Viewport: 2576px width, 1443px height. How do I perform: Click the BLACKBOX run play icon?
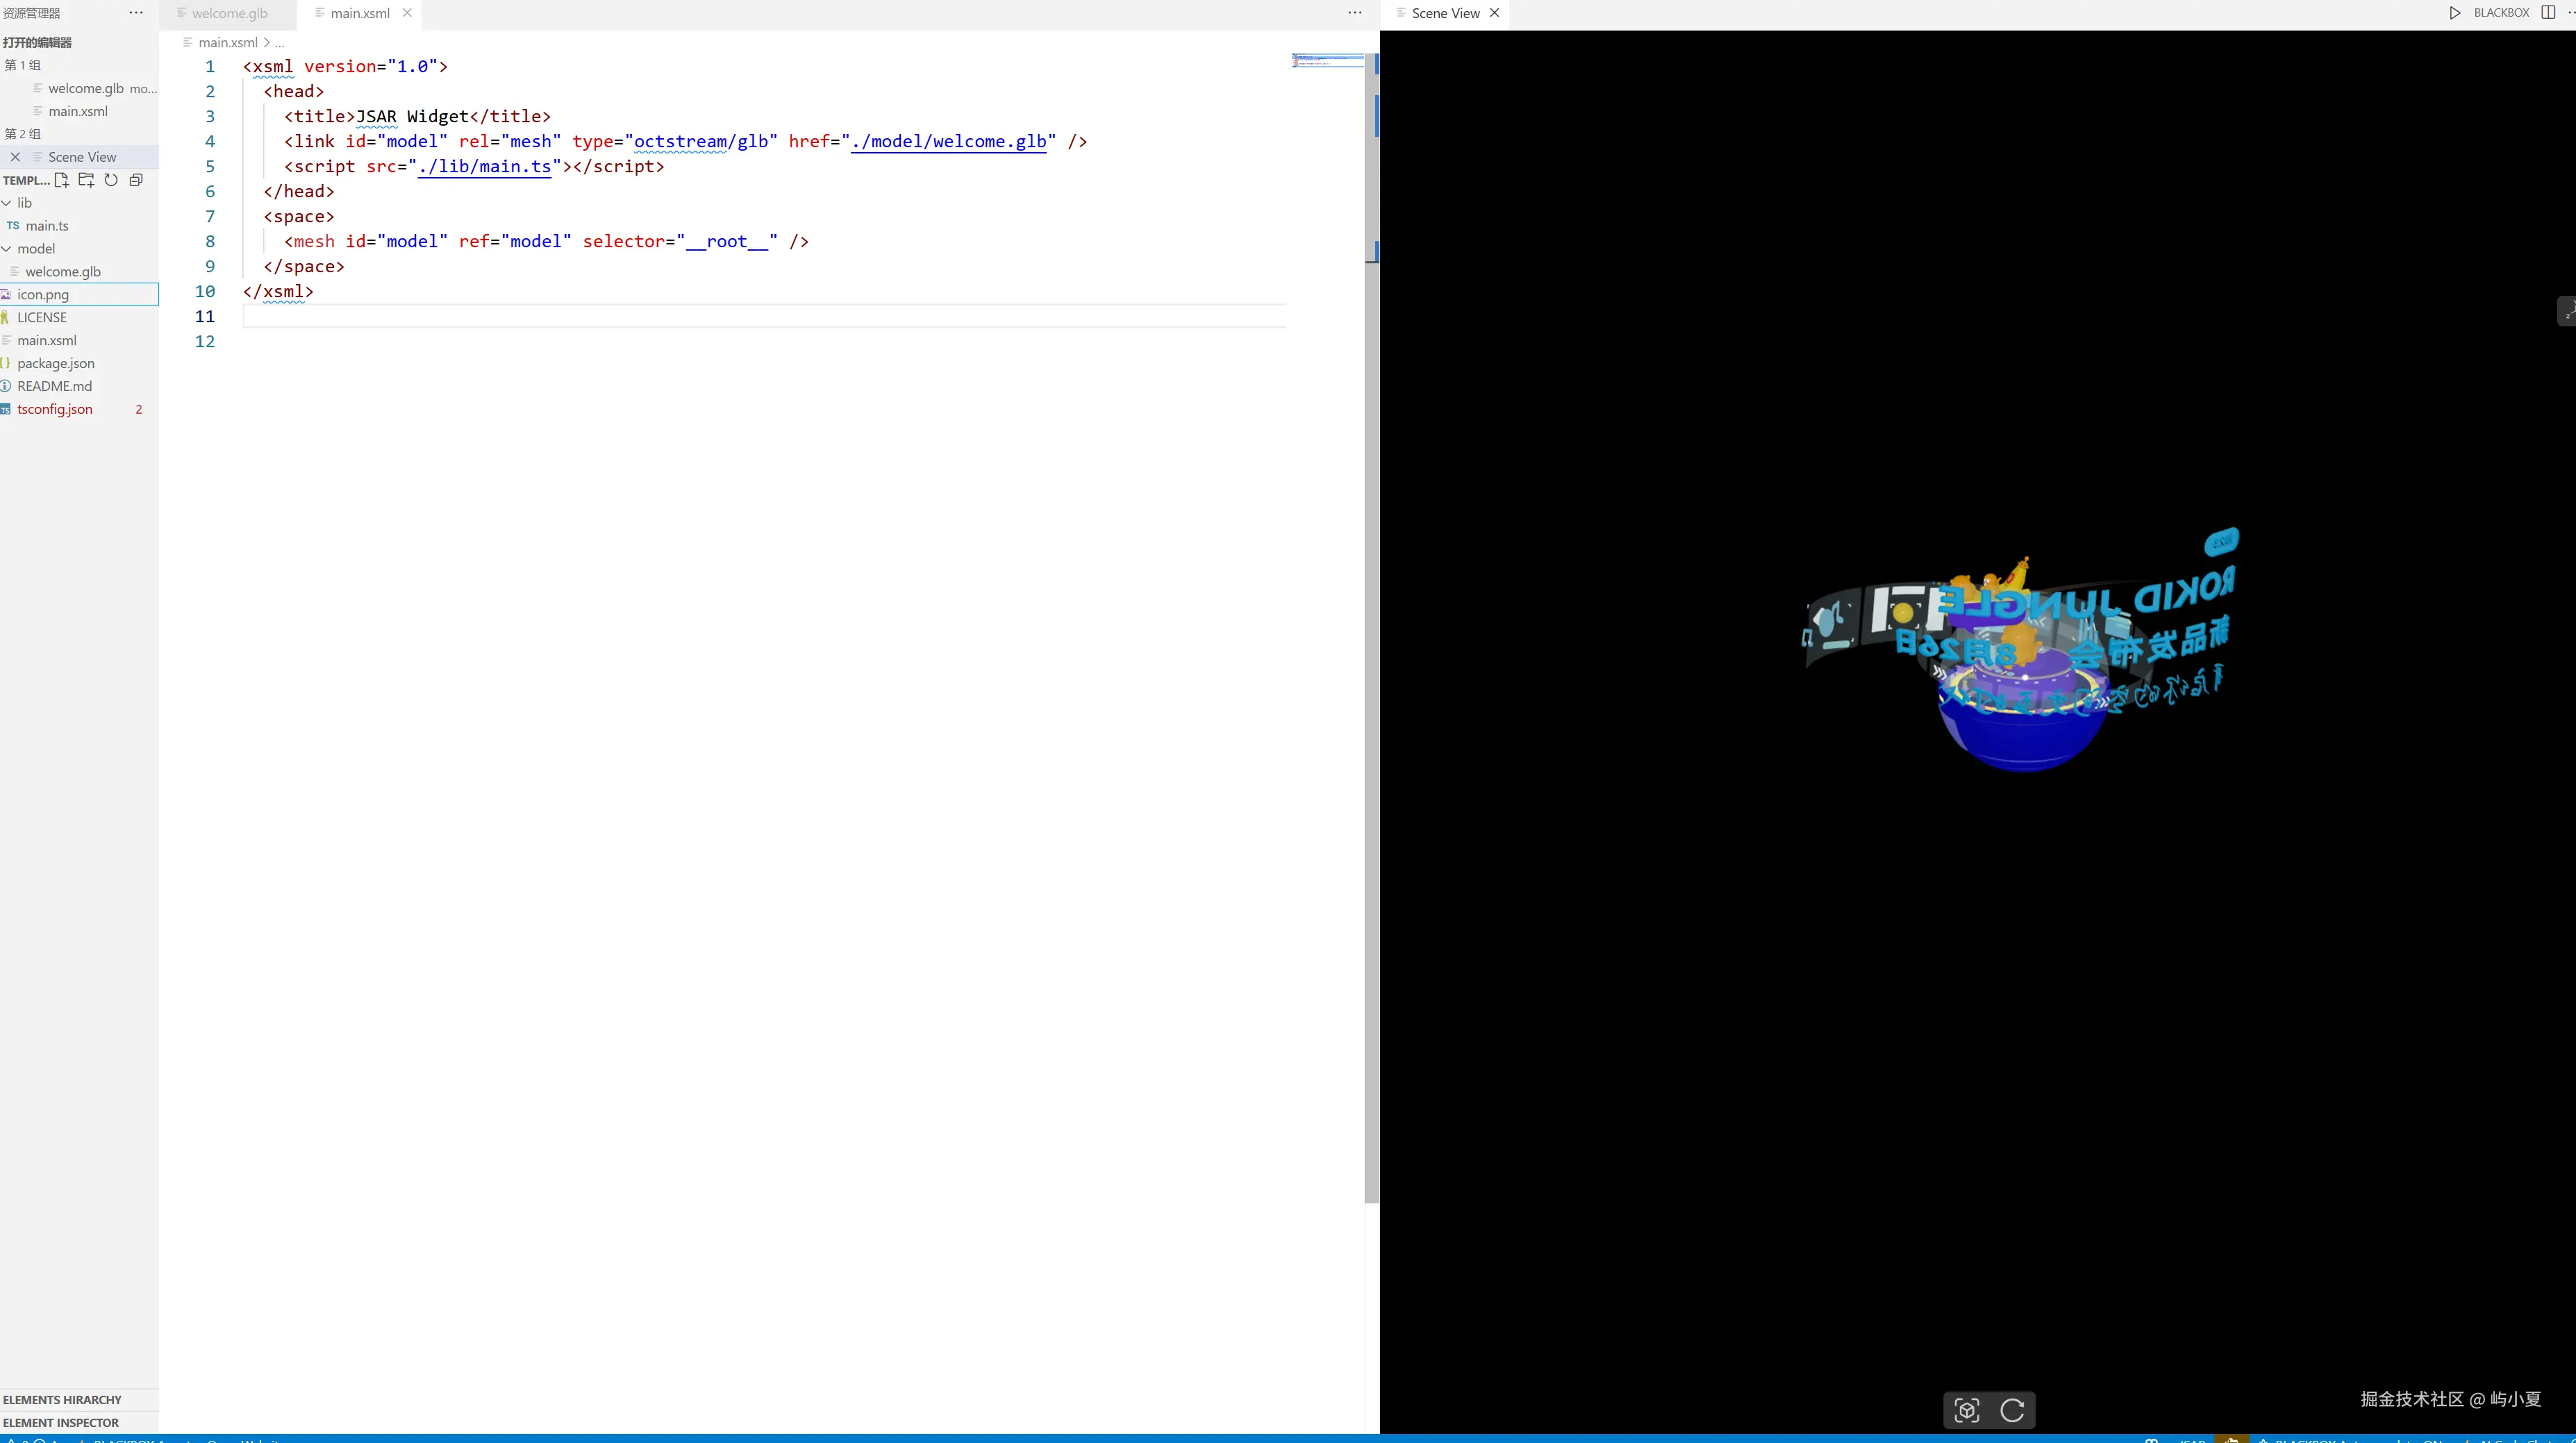[2454, 13]
